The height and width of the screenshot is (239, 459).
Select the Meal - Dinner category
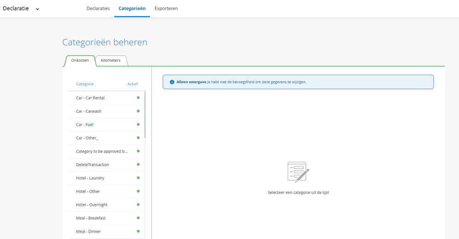point(88,231)
